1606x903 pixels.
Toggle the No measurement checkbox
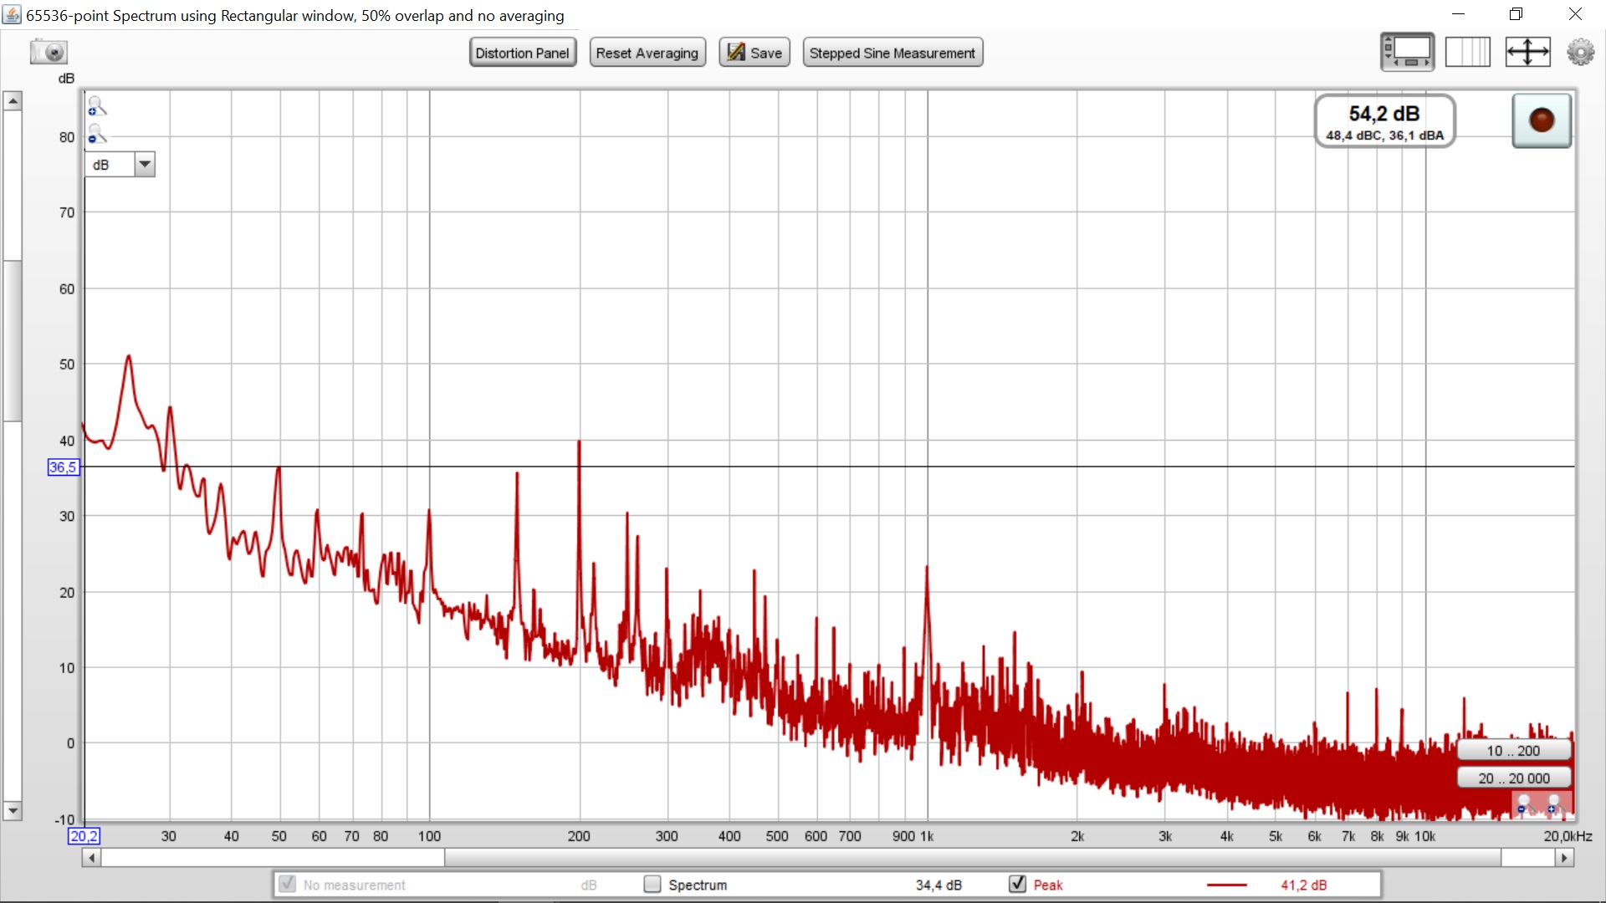(287, 884)
